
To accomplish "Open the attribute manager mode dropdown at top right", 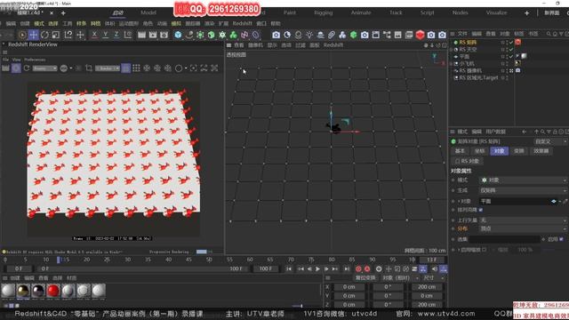I will pos(550,141).
